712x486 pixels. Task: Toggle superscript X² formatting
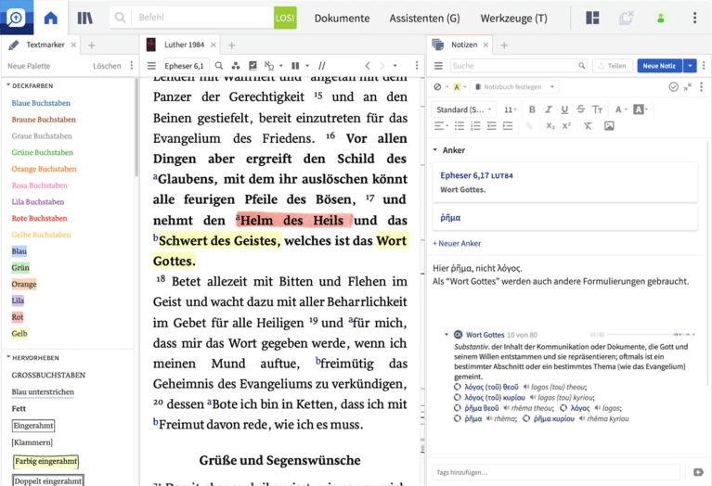point(566,126)
